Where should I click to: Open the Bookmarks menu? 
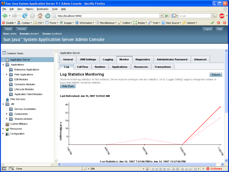(x=42, y=9)
